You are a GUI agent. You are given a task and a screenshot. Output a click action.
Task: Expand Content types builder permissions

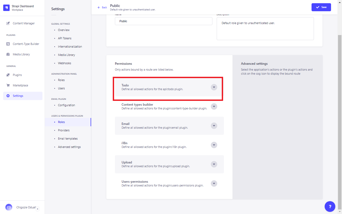(x=214, y=106)
